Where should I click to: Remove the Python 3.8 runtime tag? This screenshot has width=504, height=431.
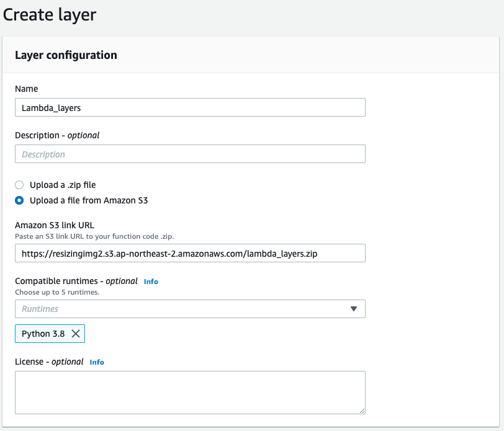[x=74, y=333]
